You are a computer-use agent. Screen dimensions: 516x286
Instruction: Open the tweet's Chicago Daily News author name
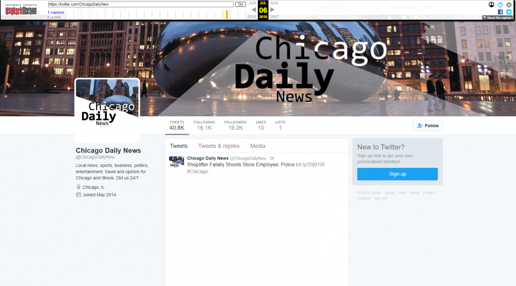pyautogui.click(x=208, y=158)
